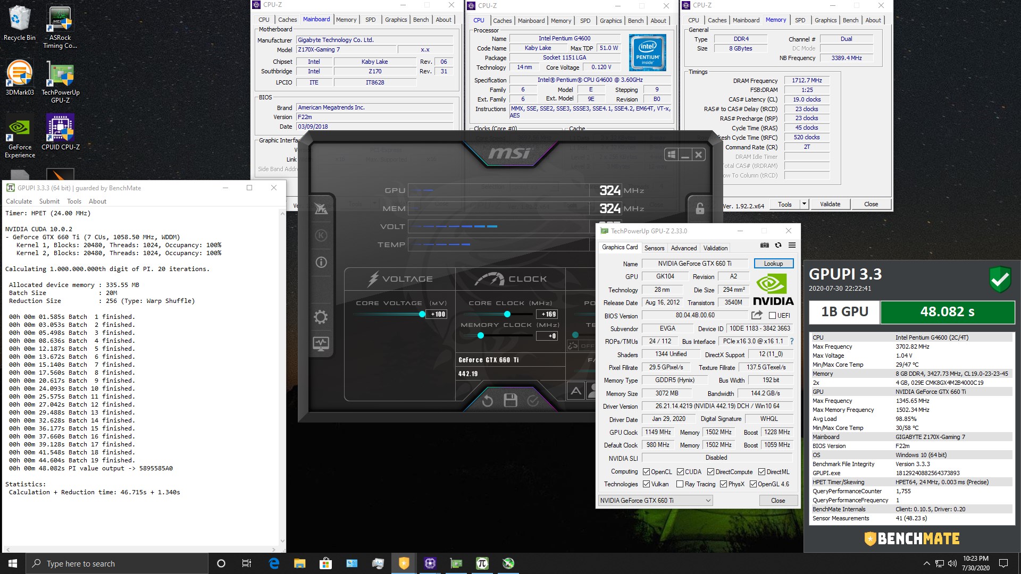Click the GPU-Z refresh icon
The height and width of the screenshot is (574, 1021).
pos(778,245)
